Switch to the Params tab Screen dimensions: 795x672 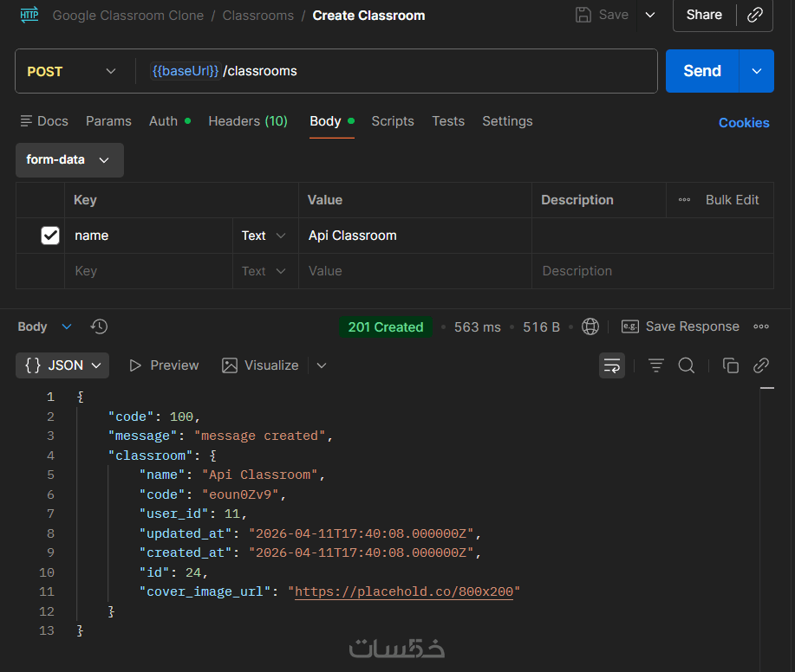click(x=108, y=121)
